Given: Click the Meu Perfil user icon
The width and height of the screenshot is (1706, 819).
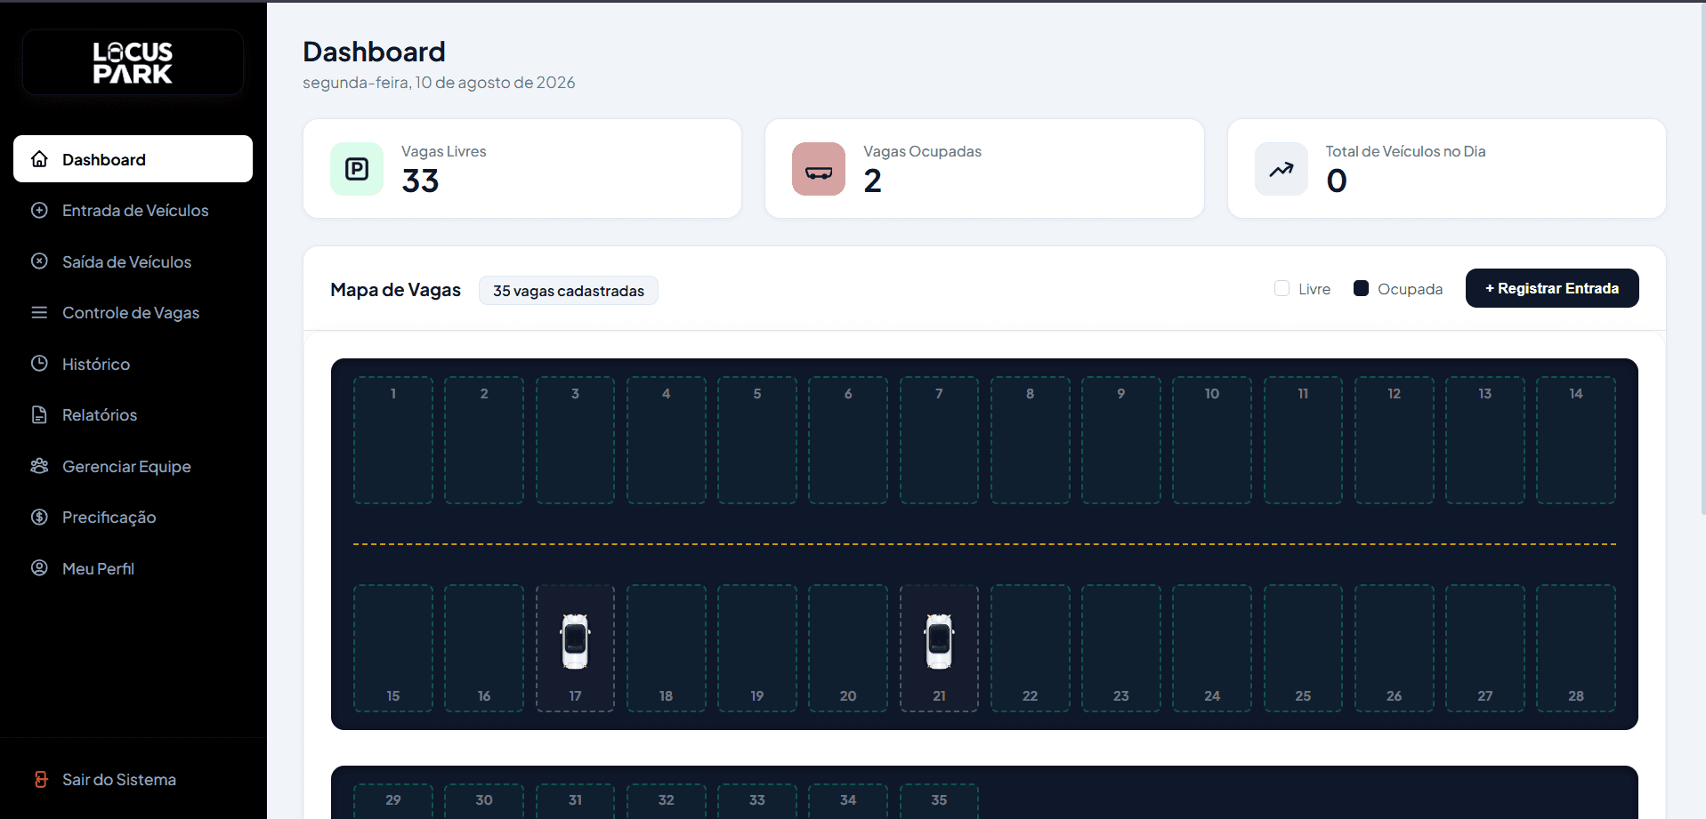Looking at the screenshot, I should (x=39, y=568).
